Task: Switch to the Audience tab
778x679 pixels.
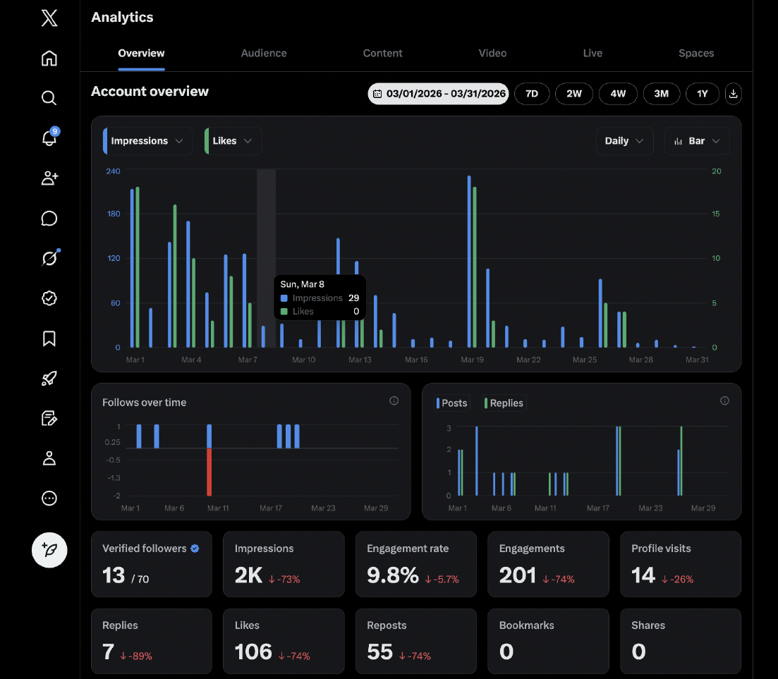Action: [x=264, y=54]
